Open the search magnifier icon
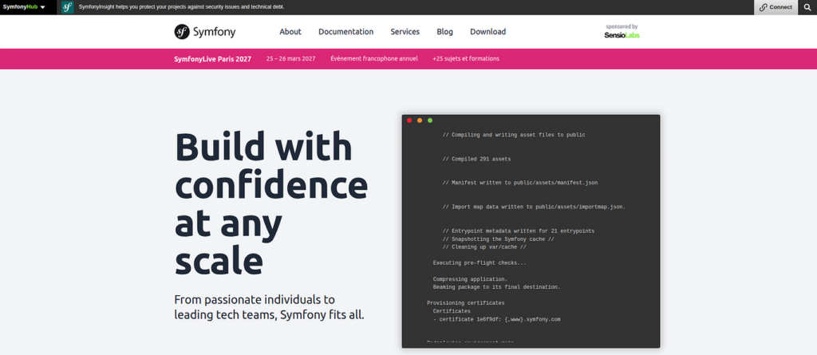This screenshot has height=355, width=817. pos(807,7)
